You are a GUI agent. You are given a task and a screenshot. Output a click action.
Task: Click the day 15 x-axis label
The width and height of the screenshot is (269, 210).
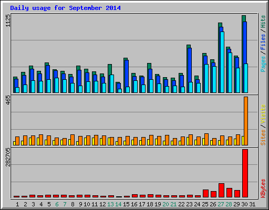coord(126,204)
